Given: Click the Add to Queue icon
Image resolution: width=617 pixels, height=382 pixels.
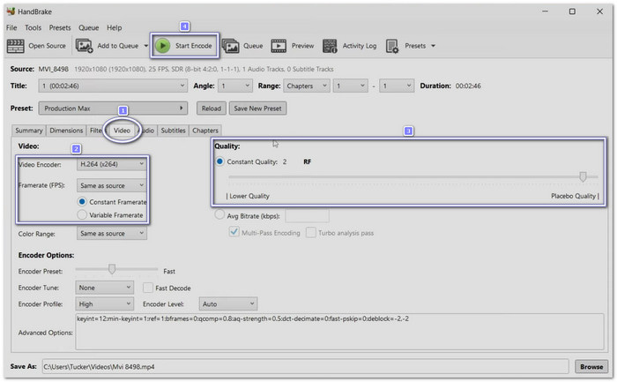Looking at the screenshot, I should point(85,46).
